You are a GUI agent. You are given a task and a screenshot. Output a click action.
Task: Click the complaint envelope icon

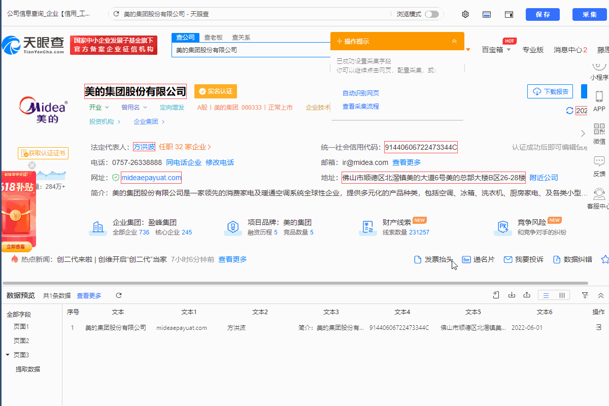coord(507,260)
